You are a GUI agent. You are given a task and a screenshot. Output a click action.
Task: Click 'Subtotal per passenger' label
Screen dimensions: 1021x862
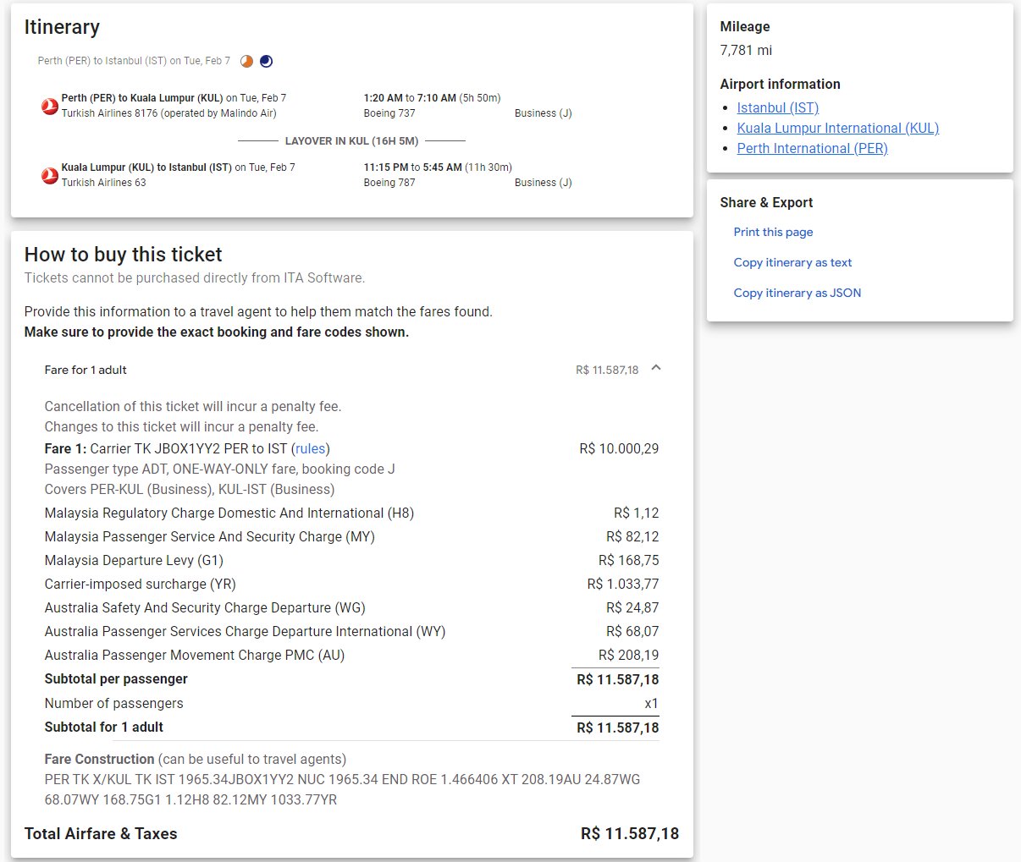(116, 678)
